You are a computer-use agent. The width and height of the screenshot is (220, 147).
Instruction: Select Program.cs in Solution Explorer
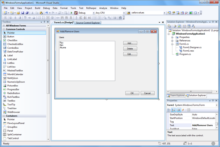click(185, 54)
